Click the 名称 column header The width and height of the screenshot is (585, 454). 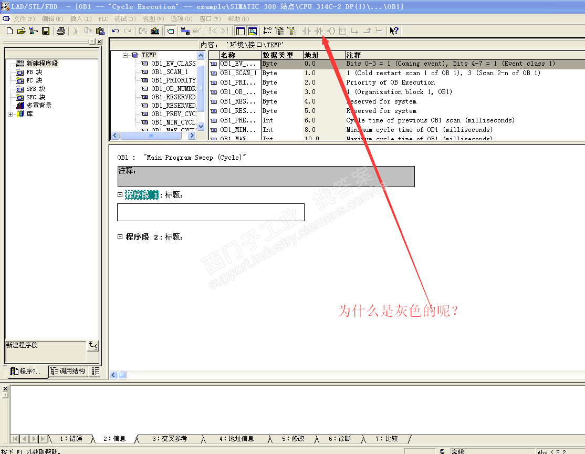click(240, 55)
